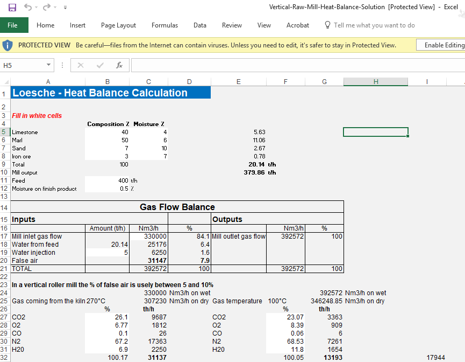The height and width of the screenshot is (362, 465).
Task: Open the Formulas ribbon tab
Action: [164, 25]
